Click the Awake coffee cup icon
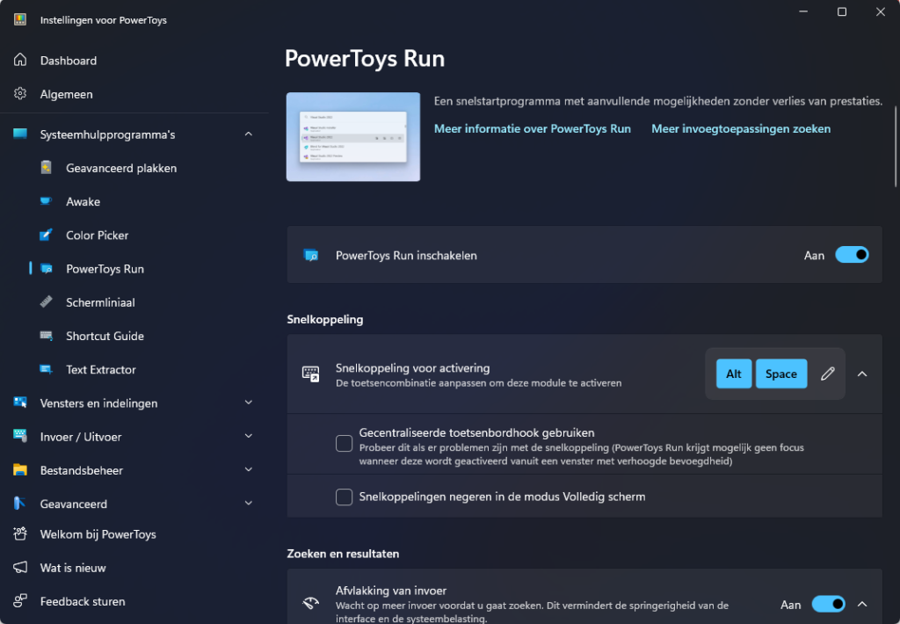 coord(46,201)
